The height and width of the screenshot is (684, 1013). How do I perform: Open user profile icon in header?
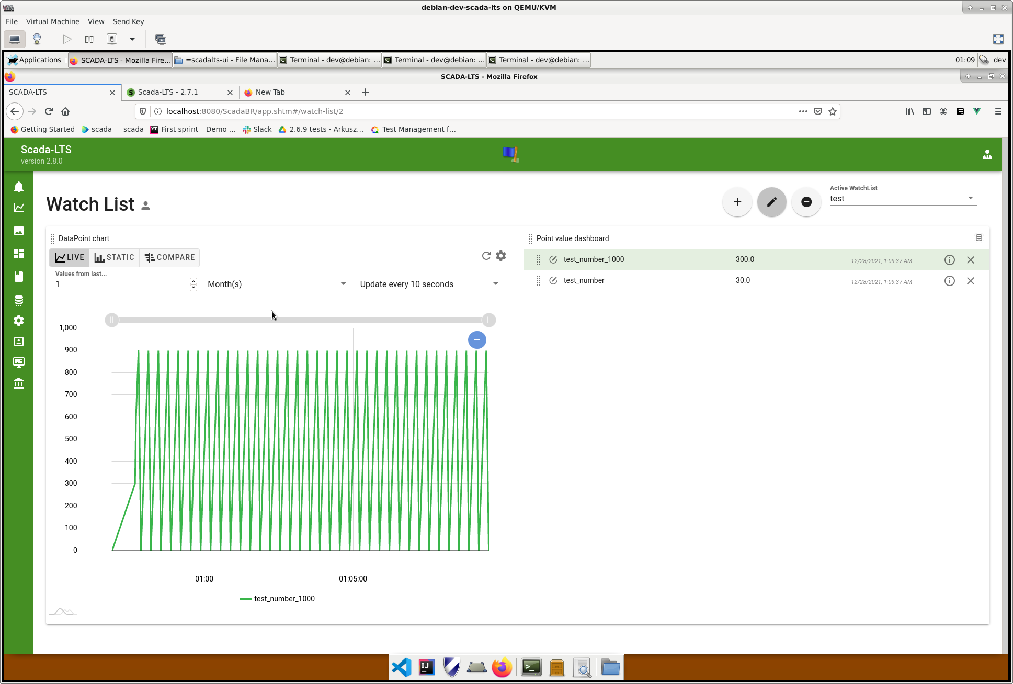click(x=987, y=154)
